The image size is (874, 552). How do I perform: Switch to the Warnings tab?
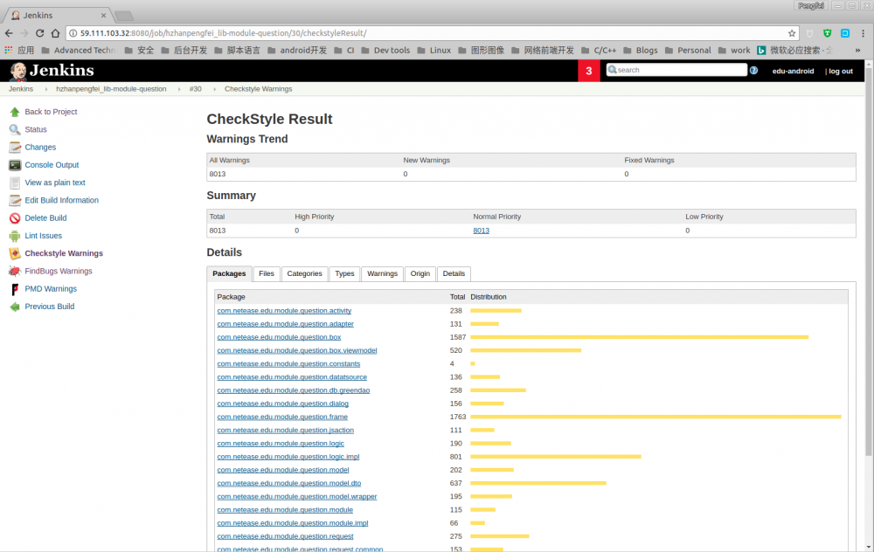click(x=383, y=273)
